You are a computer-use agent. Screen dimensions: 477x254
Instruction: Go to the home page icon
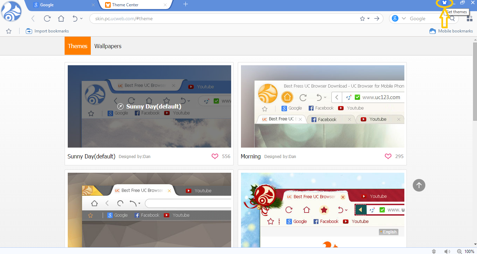[61, 18]
